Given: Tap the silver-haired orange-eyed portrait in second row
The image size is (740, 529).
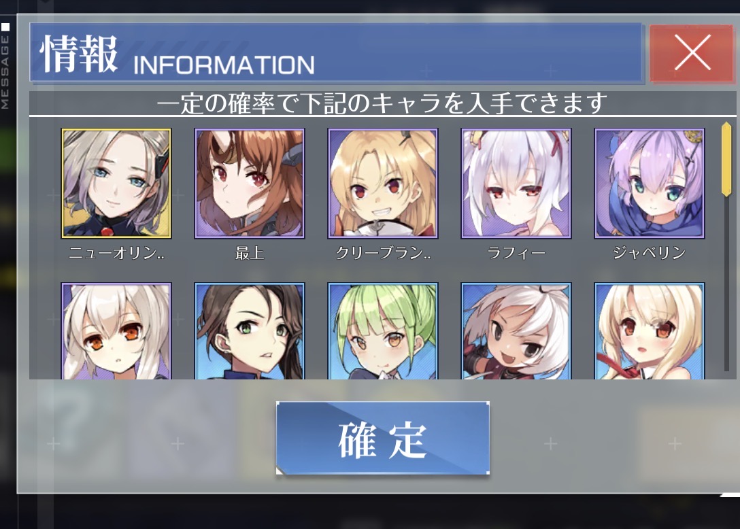Looking at the screenshot, I should click(116, 331).
